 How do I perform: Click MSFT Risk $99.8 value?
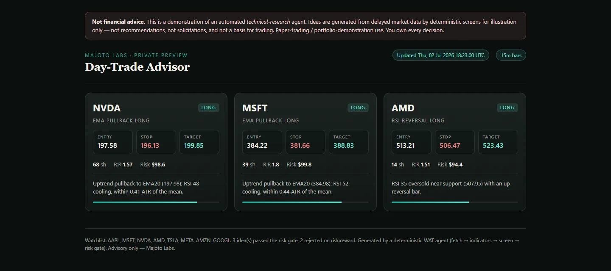299,164
